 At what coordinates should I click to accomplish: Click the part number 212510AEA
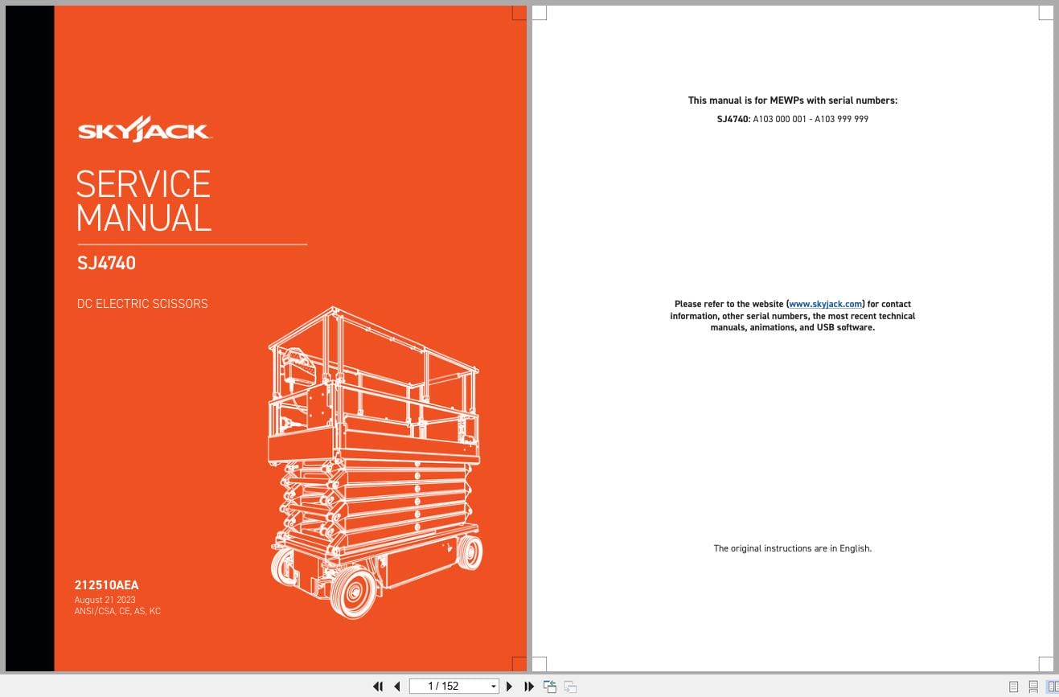click(x=107, y=585)
